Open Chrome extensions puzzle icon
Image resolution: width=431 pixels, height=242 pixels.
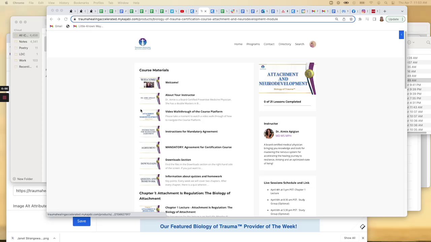[360, 19]
